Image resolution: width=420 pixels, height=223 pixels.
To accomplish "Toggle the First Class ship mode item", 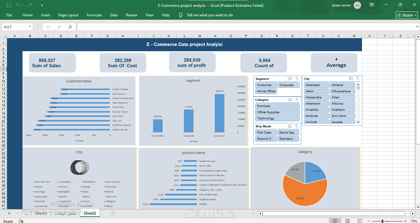I will (266, 133).
